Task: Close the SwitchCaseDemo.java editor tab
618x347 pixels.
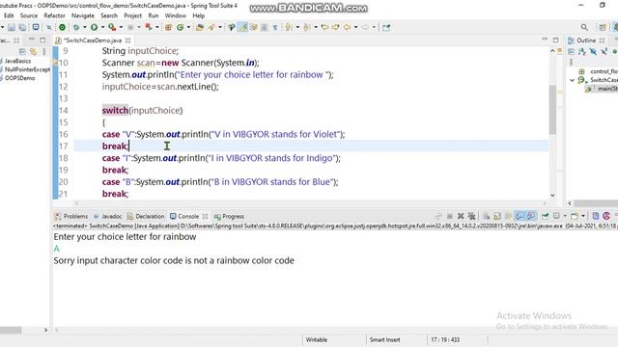Action: [127, 40]
